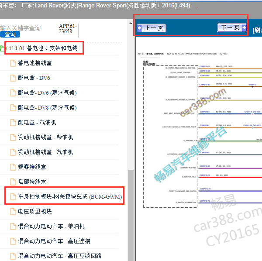Open 后部接线盒 document

tap(32, 182)
